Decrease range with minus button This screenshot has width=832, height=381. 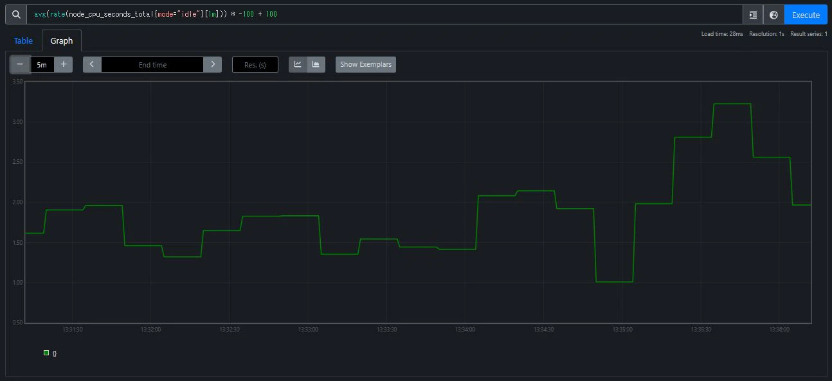(x=20, y=64)
